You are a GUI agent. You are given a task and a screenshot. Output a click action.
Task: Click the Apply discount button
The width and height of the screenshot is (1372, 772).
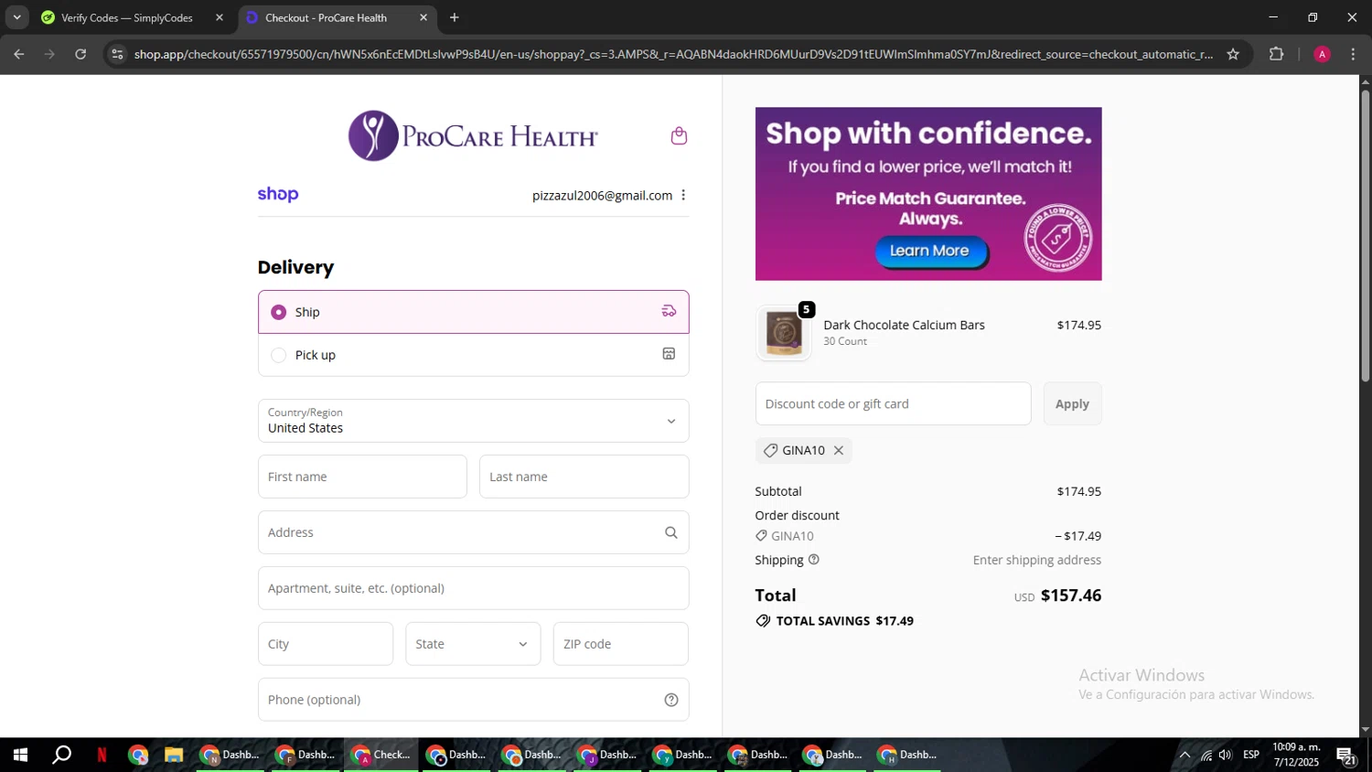click(x=1072, y=403)
